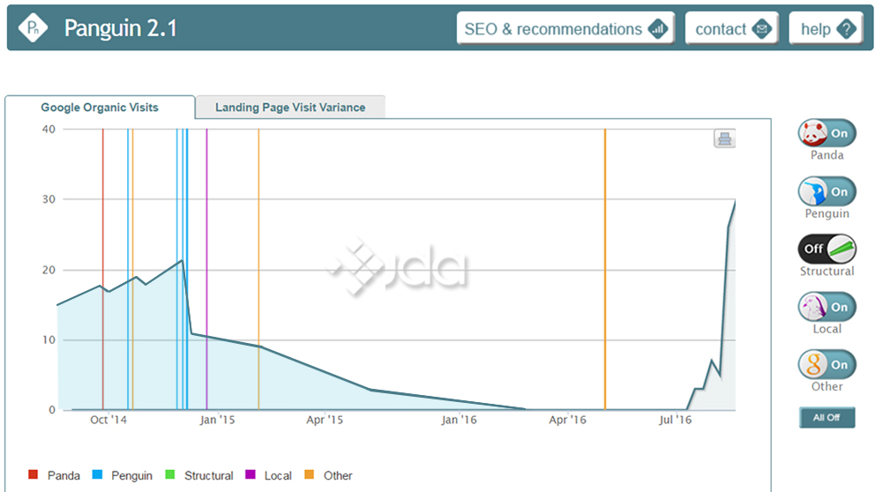Select the Google Organic Visits tab
882x492 pixels.
(100, 108)
